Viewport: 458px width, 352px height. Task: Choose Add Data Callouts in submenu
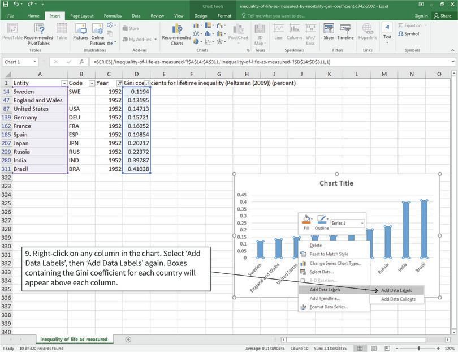[397, 299]
